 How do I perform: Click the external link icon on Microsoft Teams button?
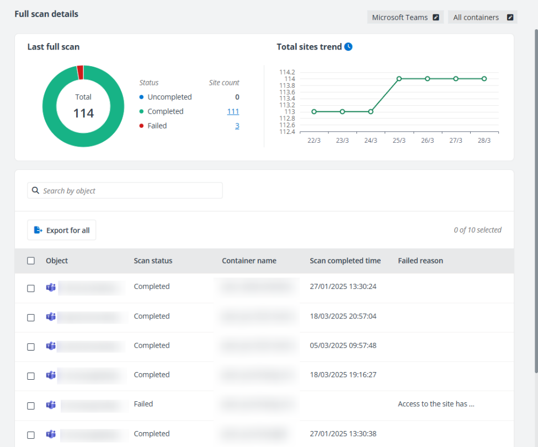pos(436,17)
